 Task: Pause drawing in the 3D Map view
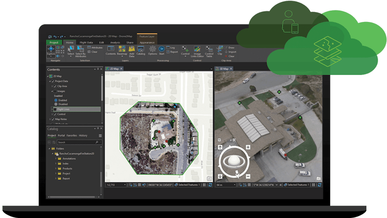pos(313,185)
